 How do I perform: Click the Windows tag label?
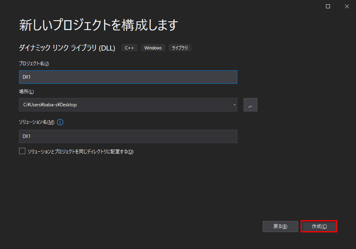(153, 48)
